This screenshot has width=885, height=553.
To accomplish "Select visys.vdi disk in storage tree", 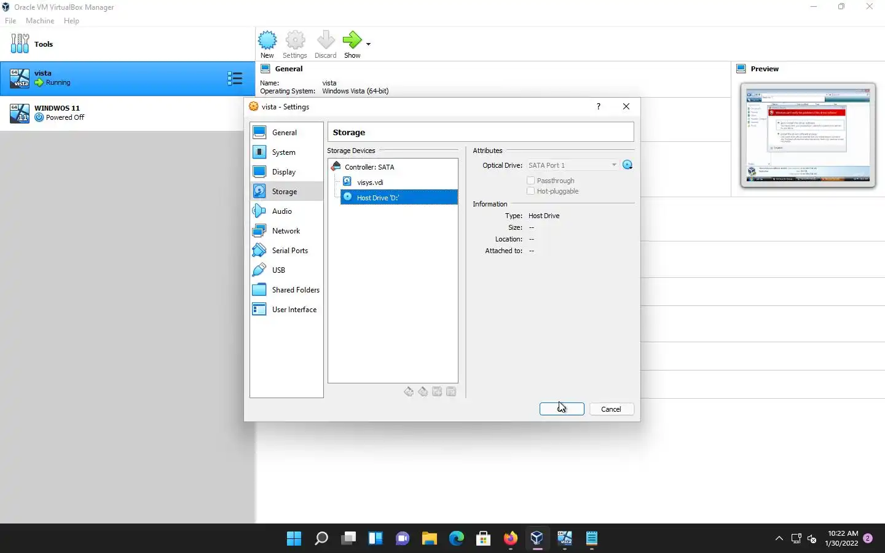I will tap(370, 182).
